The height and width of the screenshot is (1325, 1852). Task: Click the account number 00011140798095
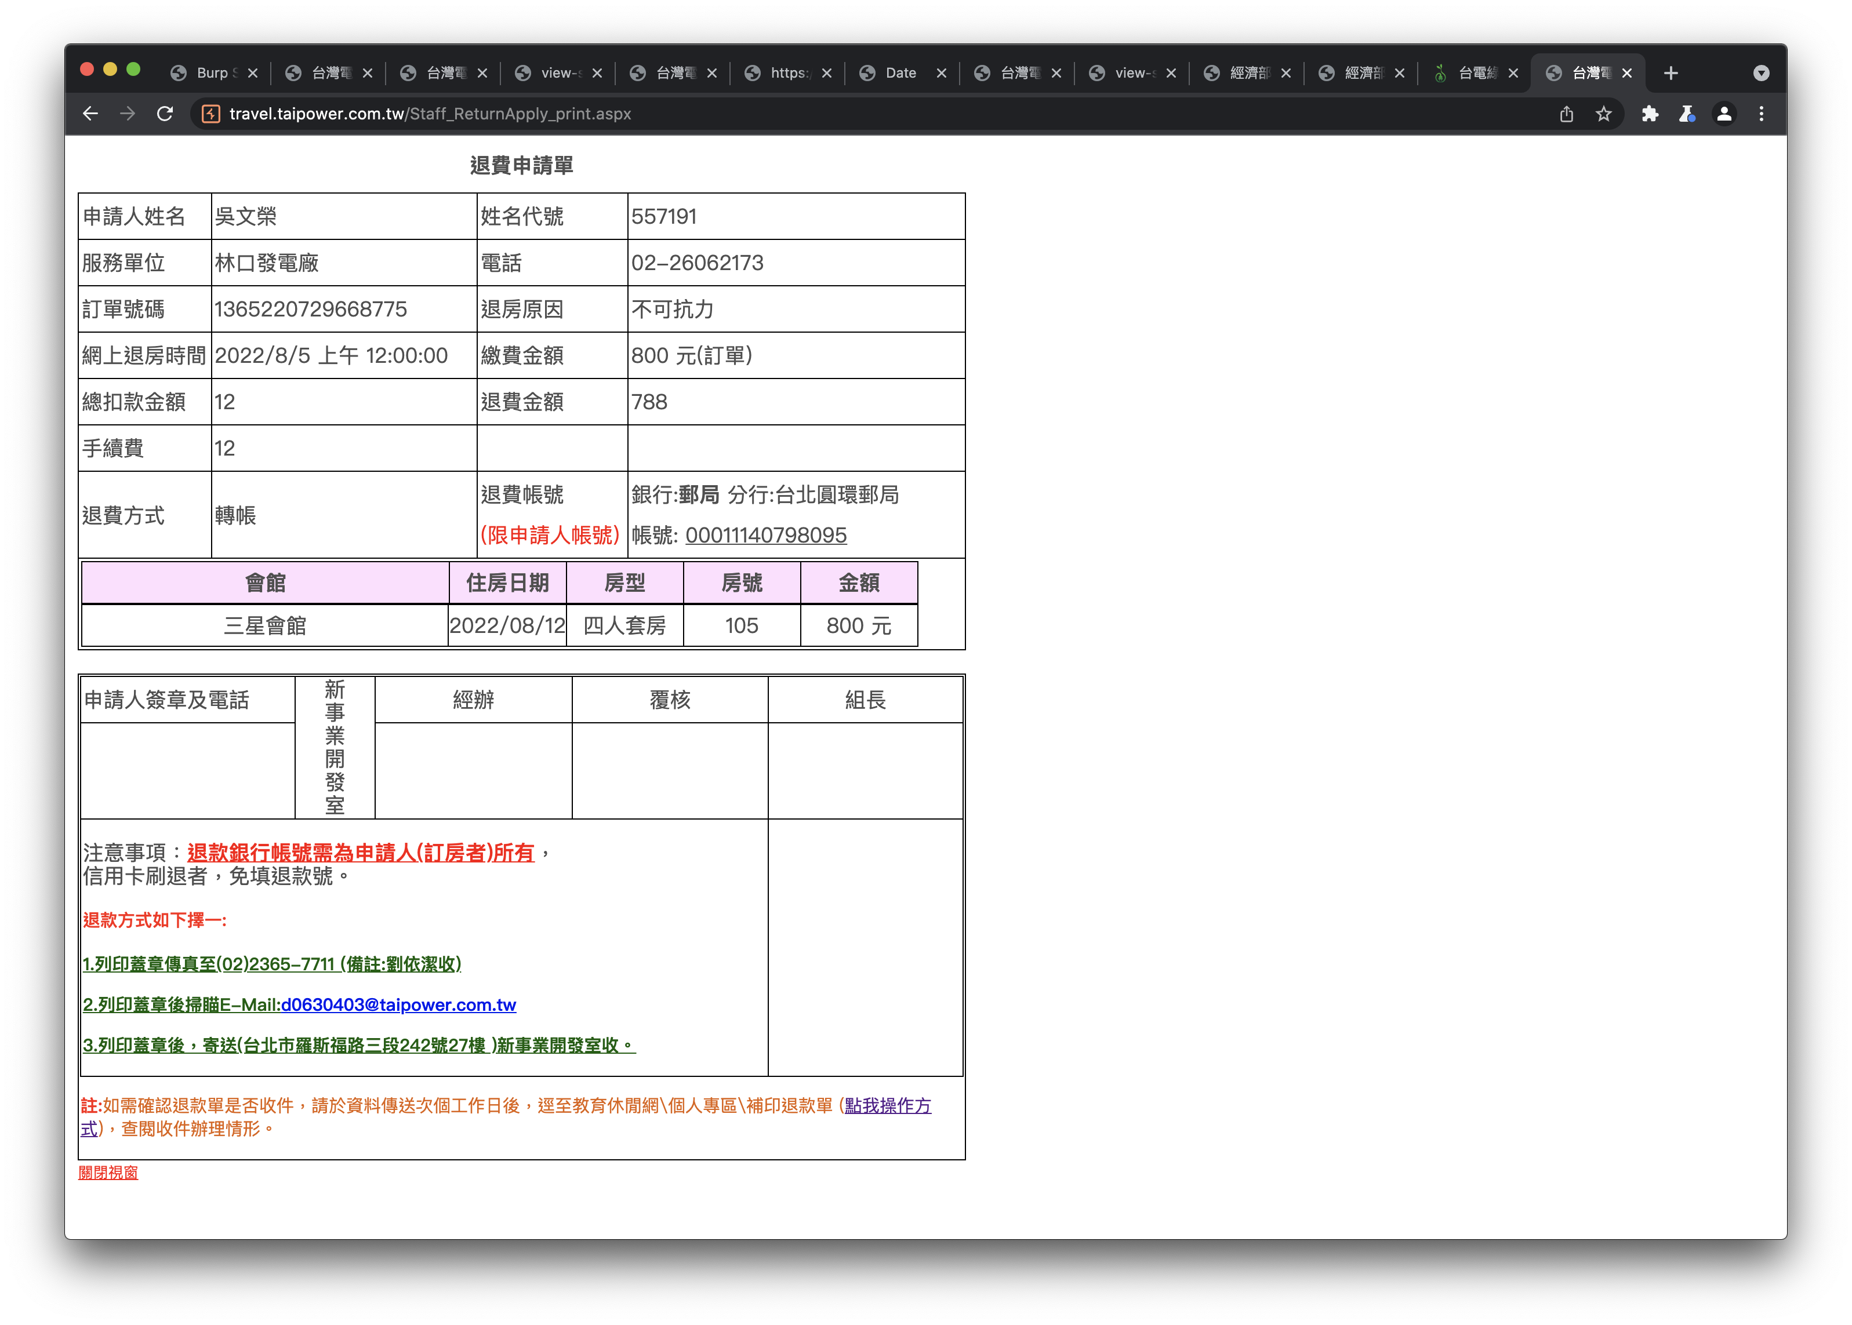coord(765,535)
